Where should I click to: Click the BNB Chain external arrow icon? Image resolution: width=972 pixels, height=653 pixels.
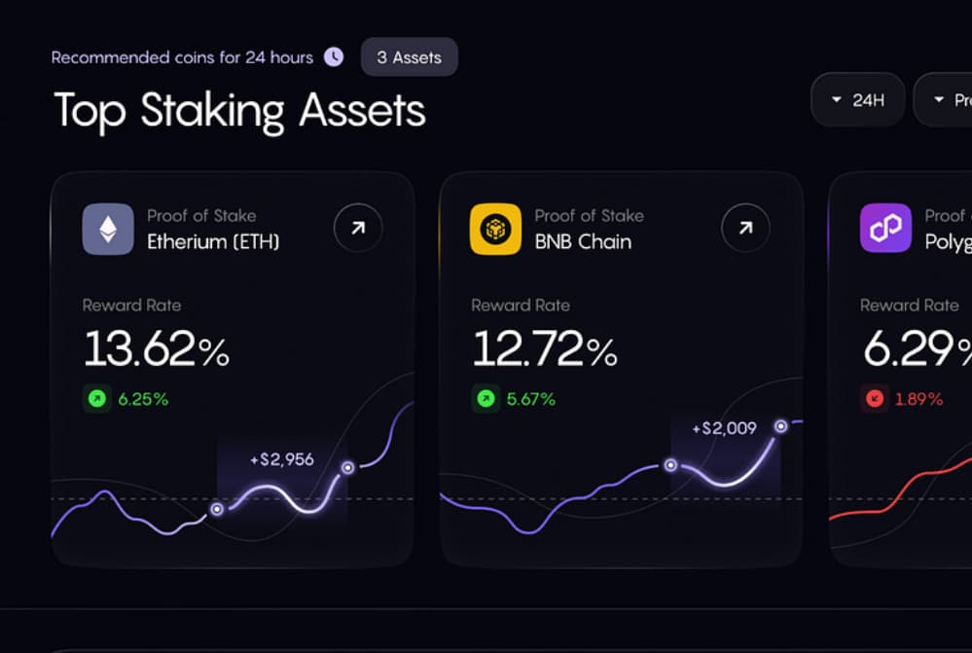pyautogui.click(x=744, y=228)
